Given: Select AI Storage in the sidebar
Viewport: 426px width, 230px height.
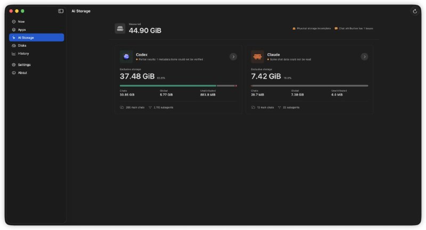Looking at the screenshot, I should pos(37,37).
